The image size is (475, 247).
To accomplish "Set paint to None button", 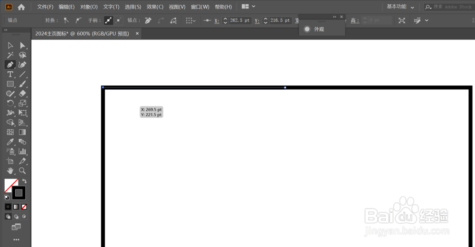I will [x=24, y=207].
